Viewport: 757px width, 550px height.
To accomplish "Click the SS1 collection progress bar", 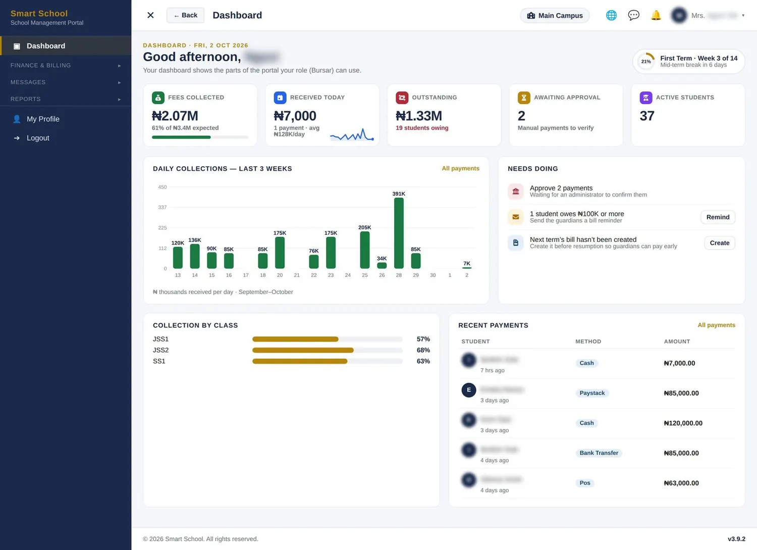I will [327, 361].
